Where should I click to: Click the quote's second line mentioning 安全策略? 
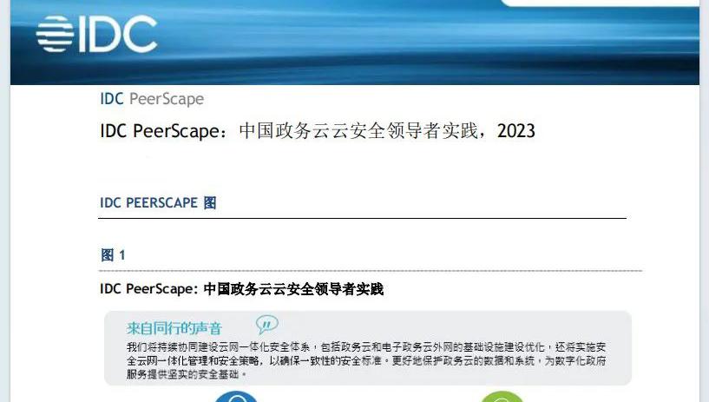click(366, 361)
